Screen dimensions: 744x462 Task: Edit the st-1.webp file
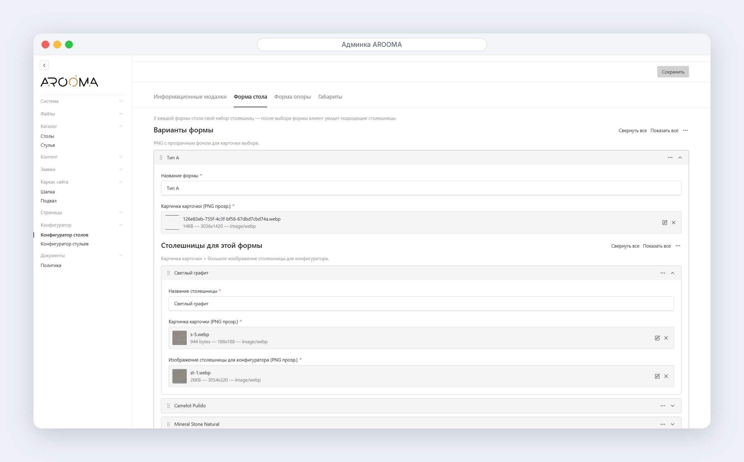coord(657,376)
